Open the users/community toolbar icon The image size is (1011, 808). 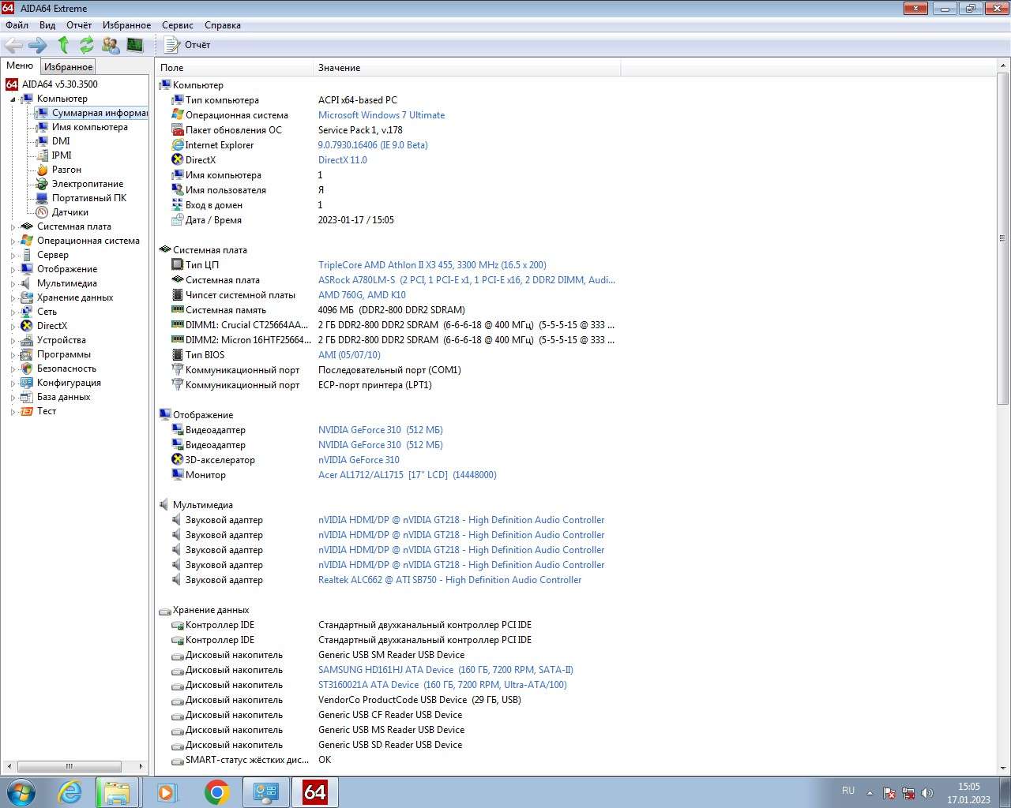[111, 45]
